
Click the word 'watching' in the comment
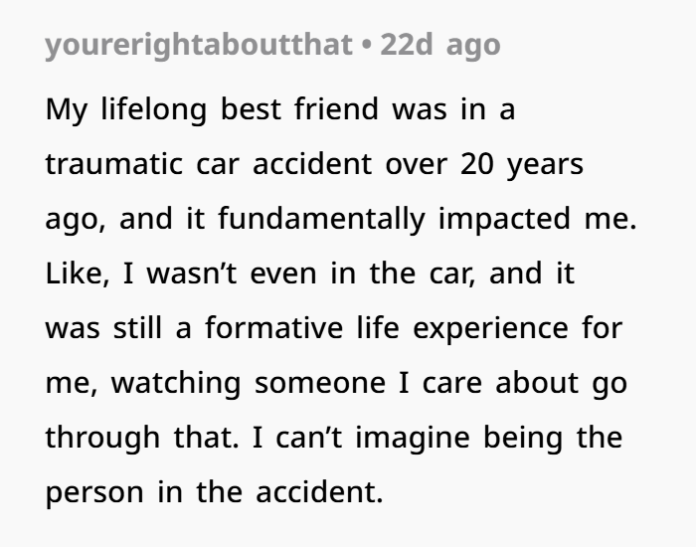point(176,384)
